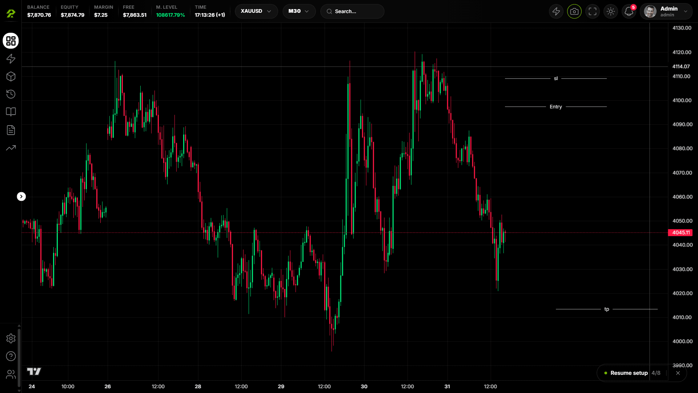Click the 4114.07 price level label
The image size is (698, 393).
(681, 66)
